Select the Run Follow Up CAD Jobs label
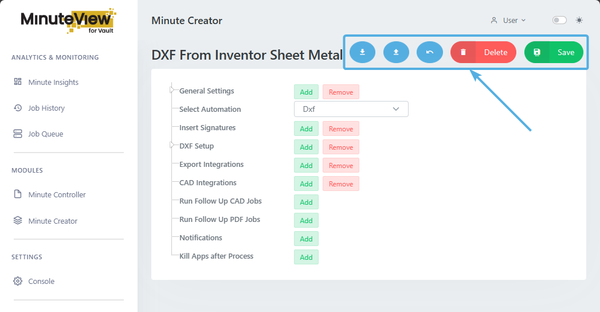The width and height of the screenshot is (600, 312). coord(221,201)
